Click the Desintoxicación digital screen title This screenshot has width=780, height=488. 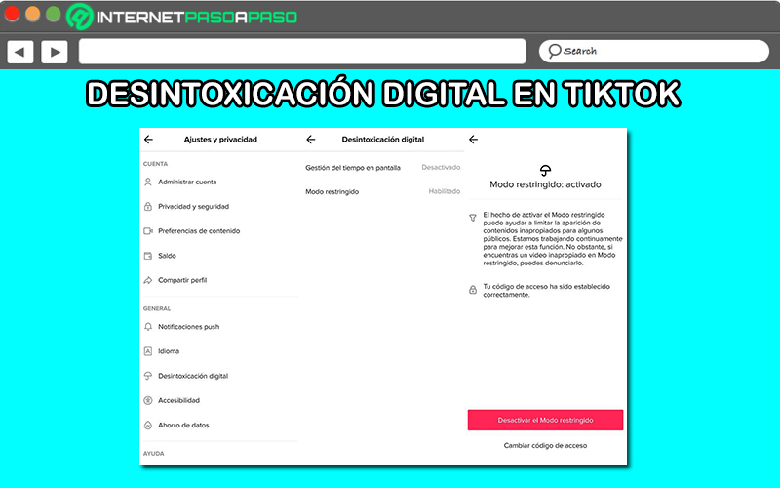pos(382,140)
